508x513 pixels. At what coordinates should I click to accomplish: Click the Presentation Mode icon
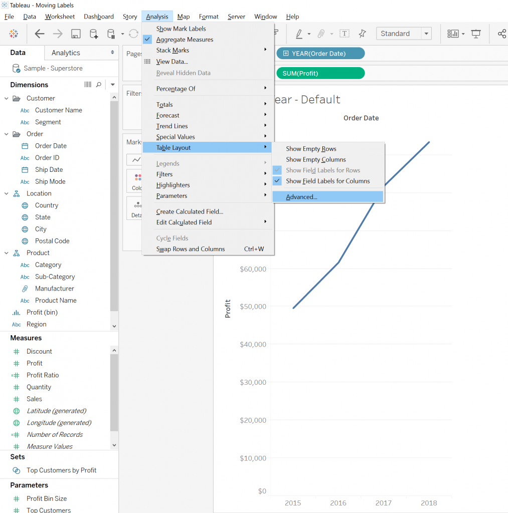(475, 34)
